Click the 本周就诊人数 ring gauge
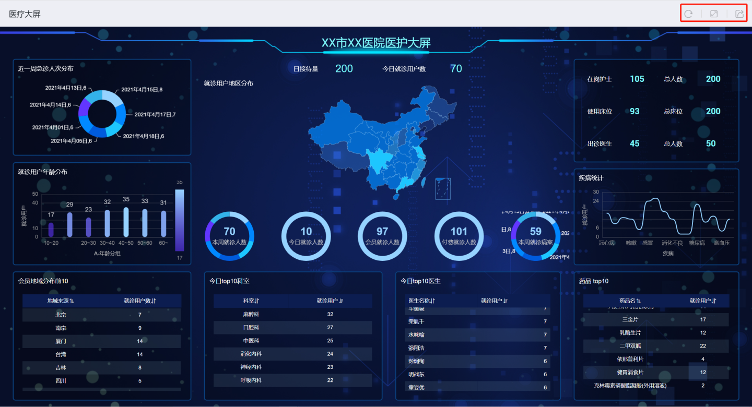The height and width of the screenshot is (407, 752). pyautogui.click(x=229, y=236)
